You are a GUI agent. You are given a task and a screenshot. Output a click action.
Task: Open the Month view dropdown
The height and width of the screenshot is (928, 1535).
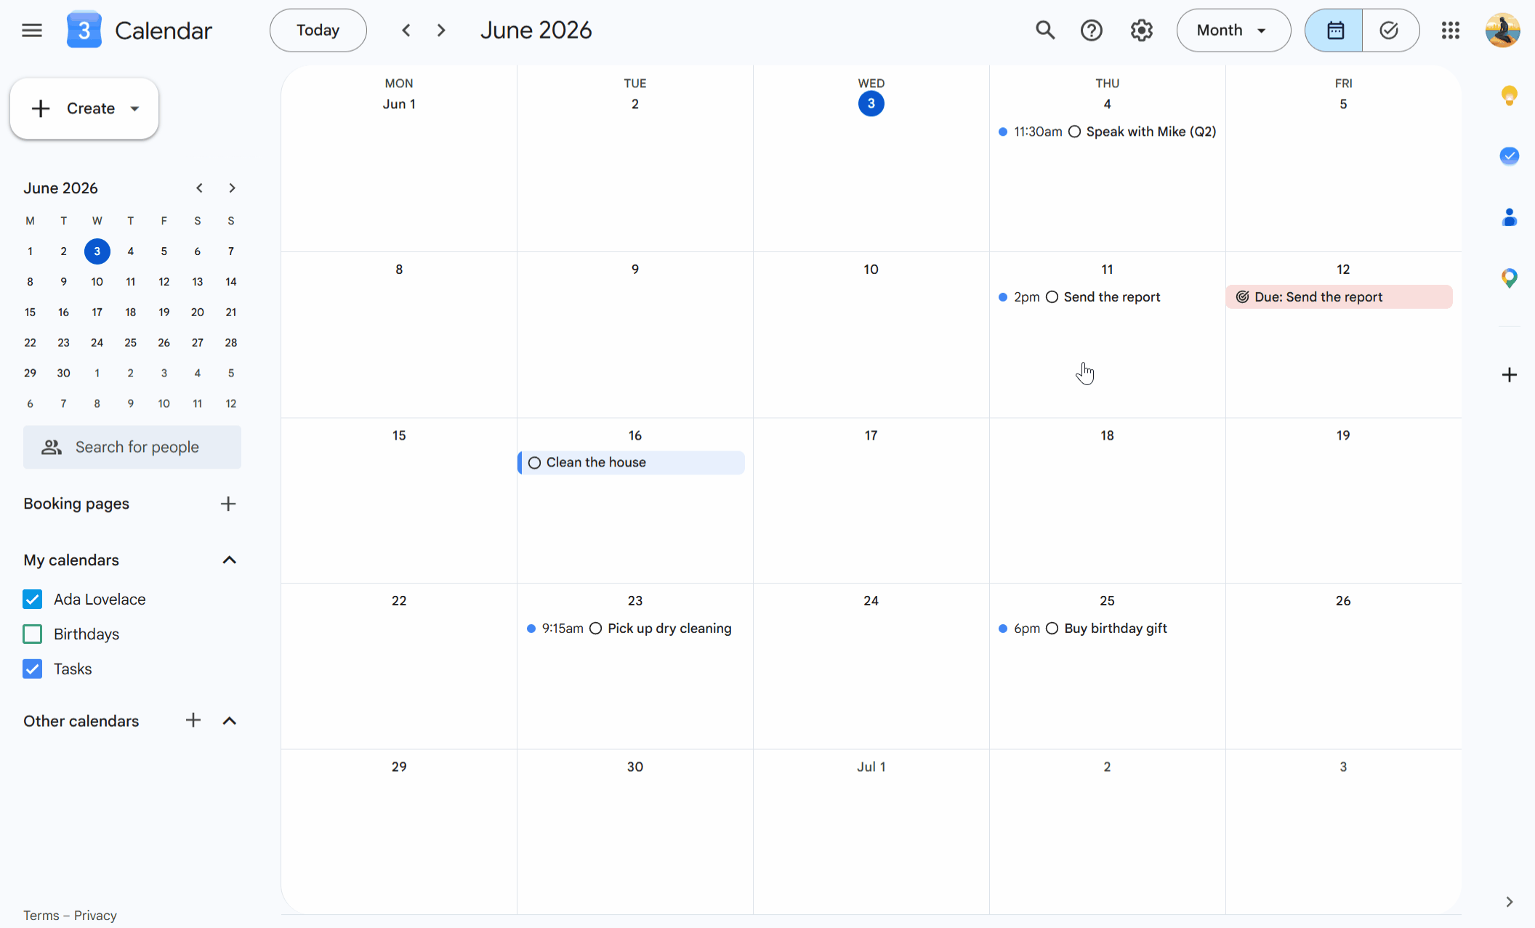pyautogui.click(x=1233, y=31)
